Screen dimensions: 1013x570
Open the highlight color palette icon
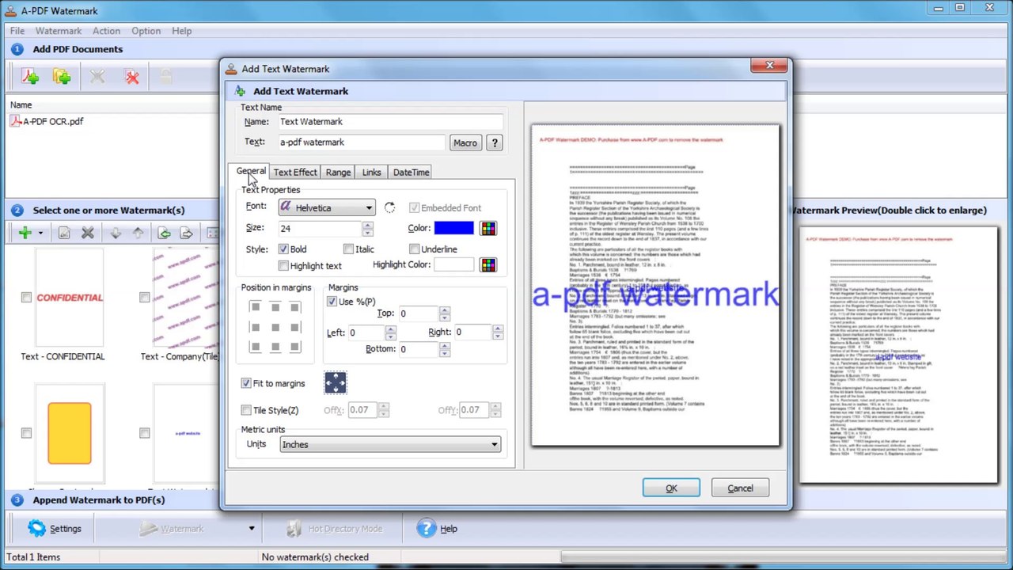(x=488, y=265)
